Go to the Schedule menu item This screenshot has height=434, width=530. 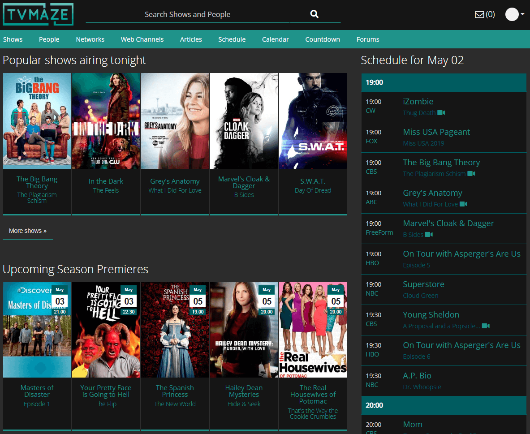click(232, 39)
